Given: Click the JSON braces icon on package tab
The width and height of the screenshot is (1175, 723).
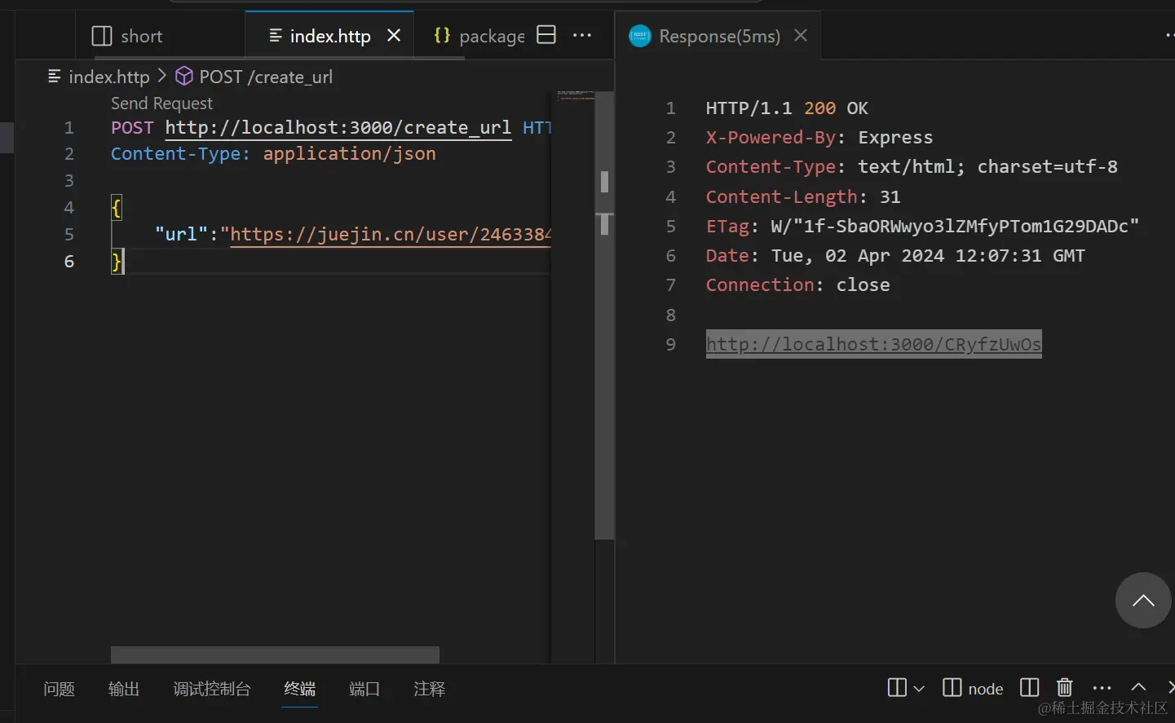Looking at the screenshot, I should tap(442, 35).
